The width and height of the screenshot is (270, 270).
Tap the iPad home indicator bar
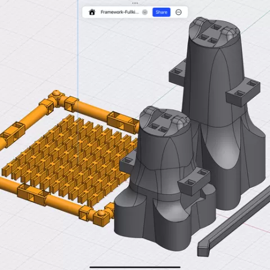(x=135, y=267)
